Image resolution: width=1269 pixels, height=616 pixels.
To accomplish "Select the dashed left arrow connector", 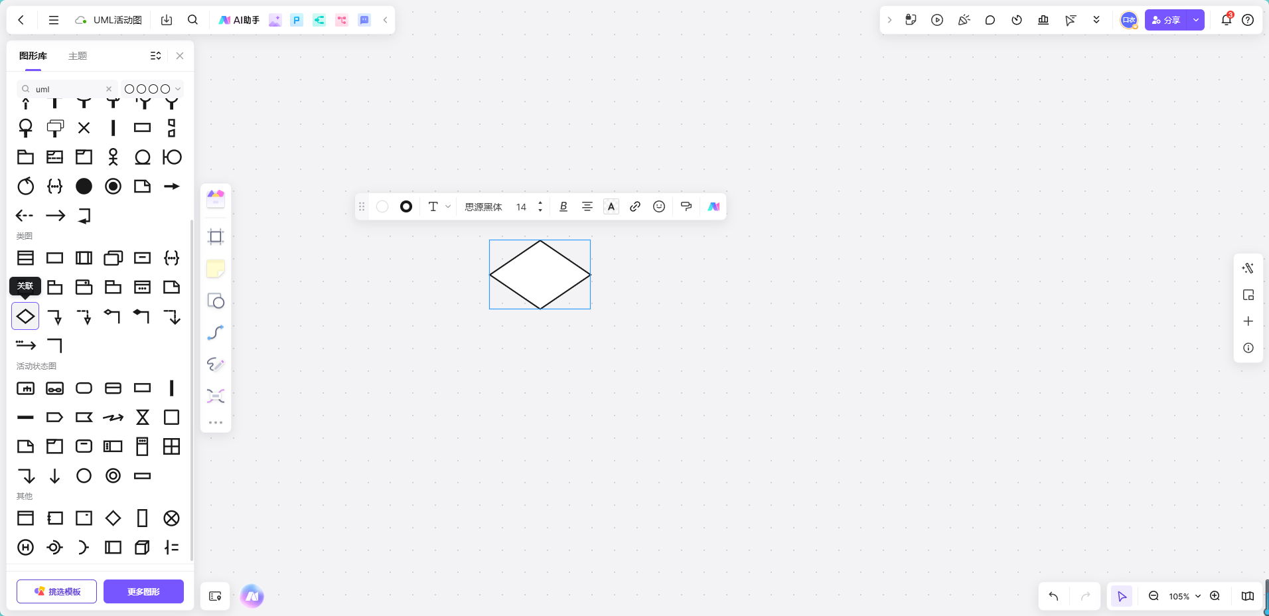I will tap(25, 216).
